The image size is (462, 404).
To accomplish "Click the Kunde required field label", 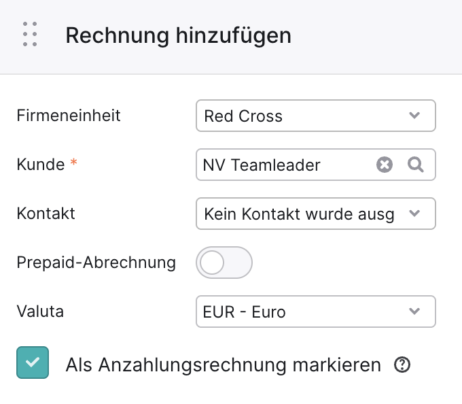I will click(47, 165).
